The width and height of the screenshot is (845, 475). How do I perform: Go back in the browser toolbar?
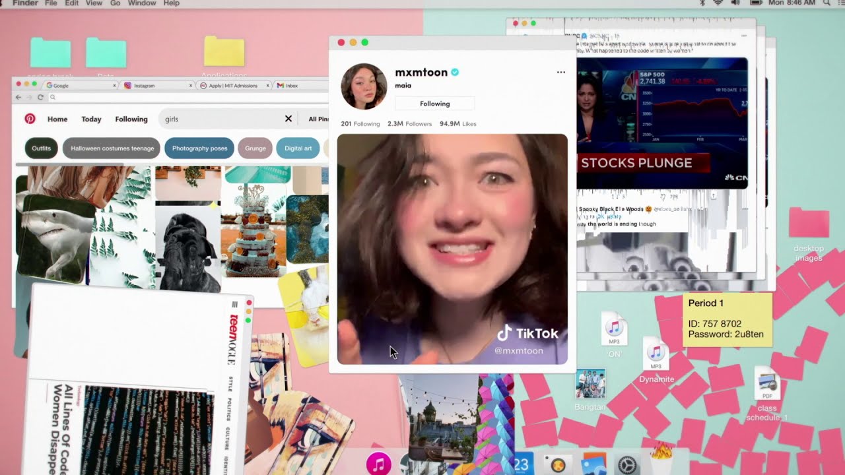pyautogui.click(x=20, y=97)
